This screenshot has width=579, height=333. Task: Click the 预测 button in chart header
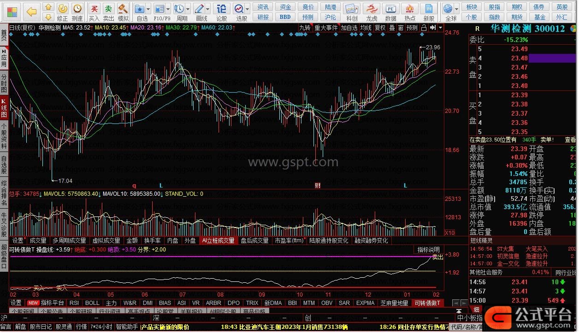[x=412, y=28]
